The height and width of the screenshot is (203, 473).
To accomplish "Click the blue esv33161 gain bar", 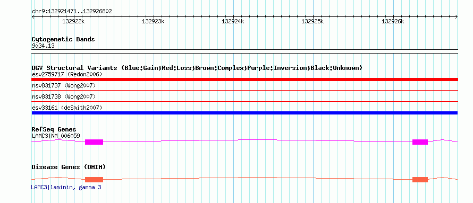I will click(244, 113).
